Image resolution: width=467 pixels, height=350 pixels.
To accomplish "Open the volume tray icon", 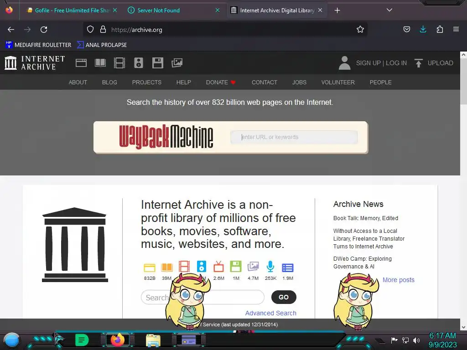I will pyautogui.click(x=416, y=340).
